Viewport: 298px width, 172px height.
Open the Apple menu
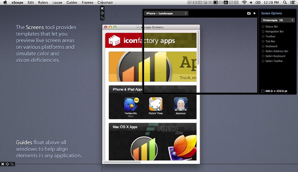(5, 2)
